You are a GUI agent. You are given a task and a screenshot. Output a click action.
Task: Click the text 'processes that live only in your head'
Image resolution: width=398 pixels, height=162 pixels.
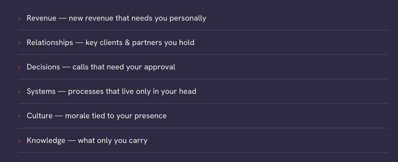(x=132, y=92)
